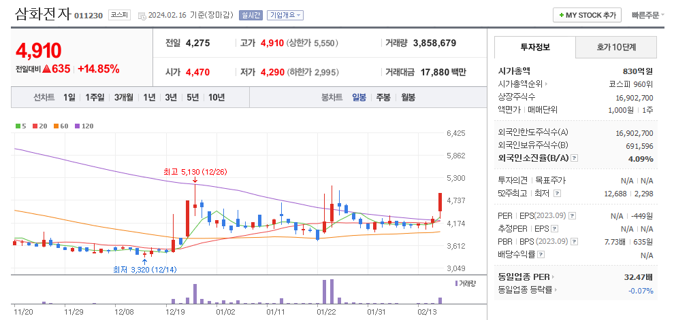Select the 10년 line chart period

tap(216, 97)
